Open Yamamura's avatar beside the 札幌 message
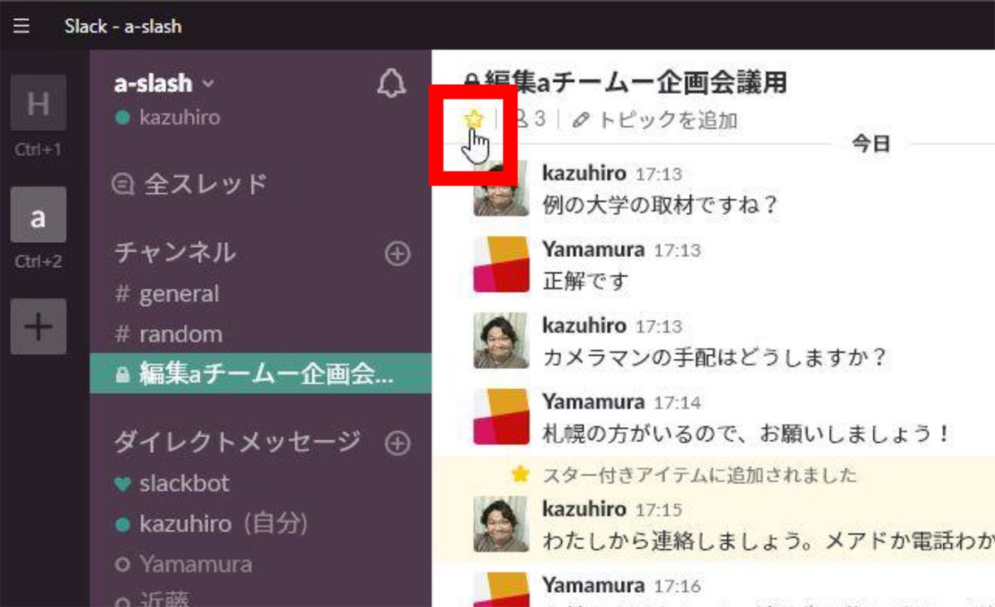Screen dimensions: 995x607 tap(501, 417)
